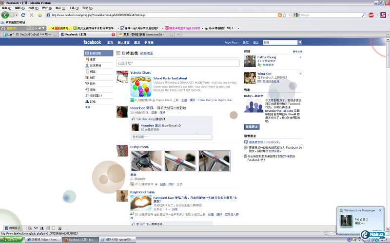The width and height of the screenshot is (390, 243).
Task: Click the Applications button in bottom Facebook bar
Action: tap(13, 228)
